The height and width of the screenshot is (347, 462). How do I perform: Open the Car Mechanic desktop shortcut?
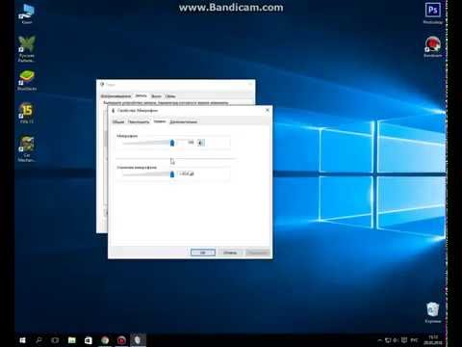coord(27,148)
